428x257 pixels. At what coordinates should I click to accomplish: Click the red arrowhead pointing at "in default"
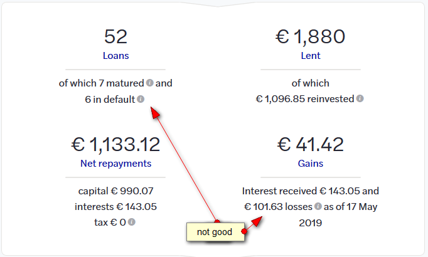[155, 112]
